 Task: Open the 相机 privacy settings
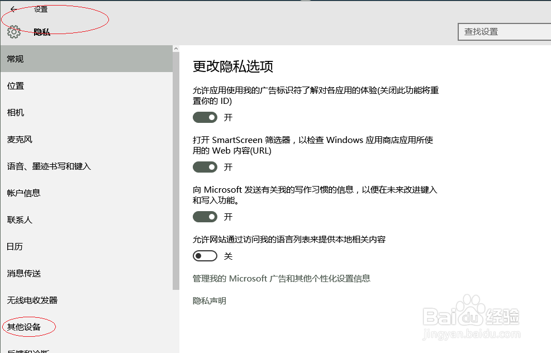pos(87,112)
